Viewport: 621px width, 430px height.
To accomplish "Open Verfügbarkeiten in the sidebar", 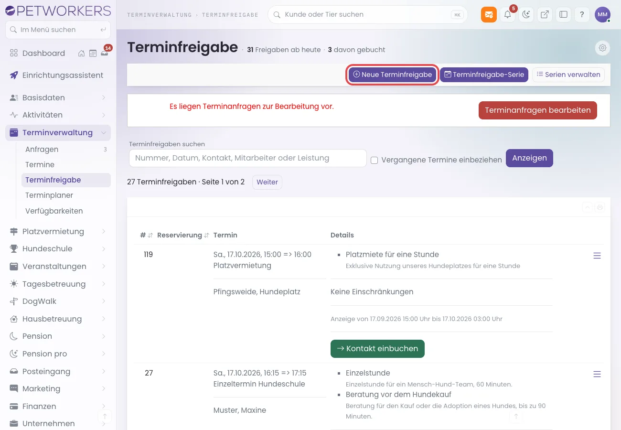I will (66, 211).
